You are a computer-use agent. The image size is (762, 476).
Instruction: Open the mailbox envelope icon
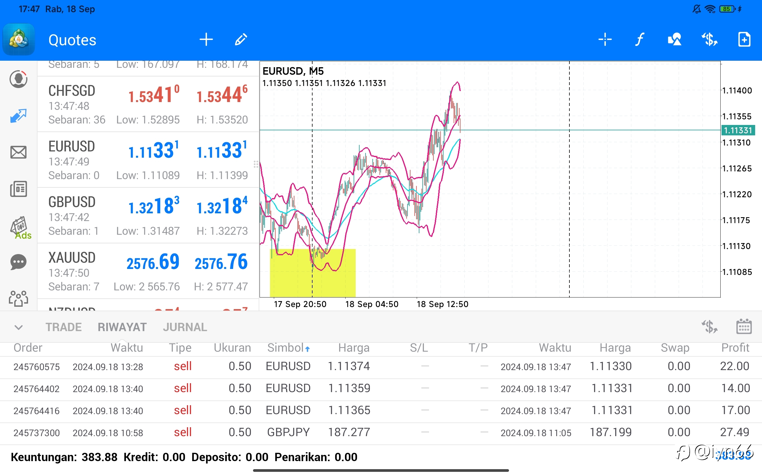click(x=18, y=152)
